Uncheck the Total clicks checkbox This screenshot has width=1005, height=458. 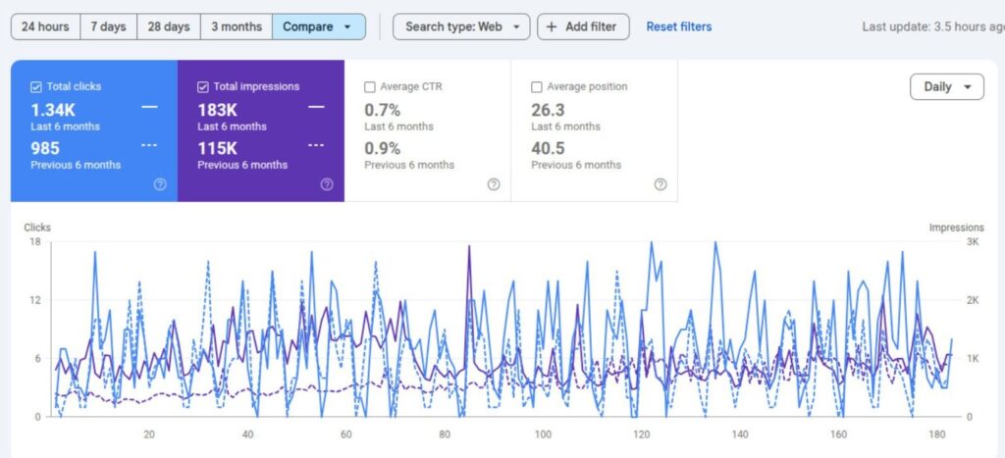[36, 87]
